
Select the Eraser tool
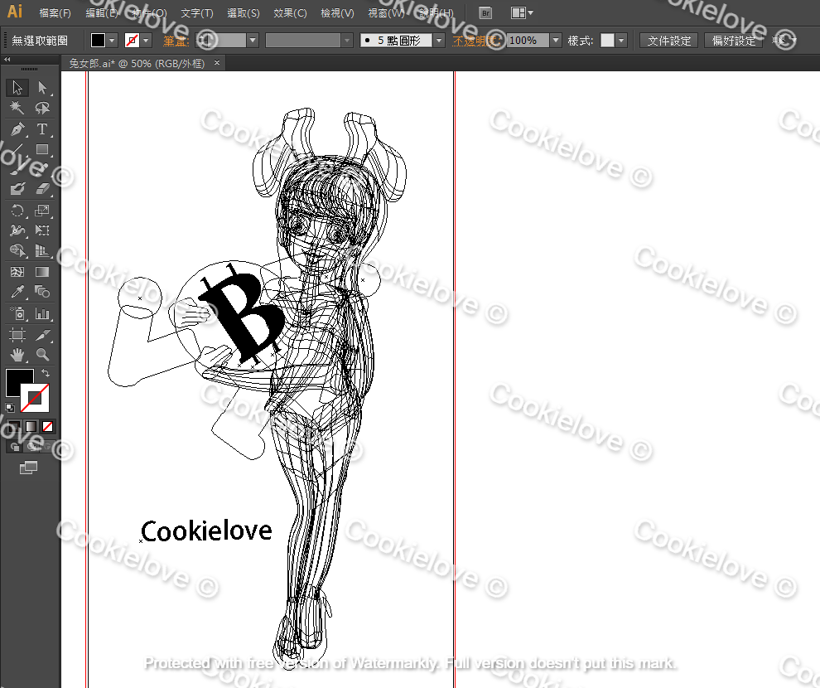pos(42,188)
